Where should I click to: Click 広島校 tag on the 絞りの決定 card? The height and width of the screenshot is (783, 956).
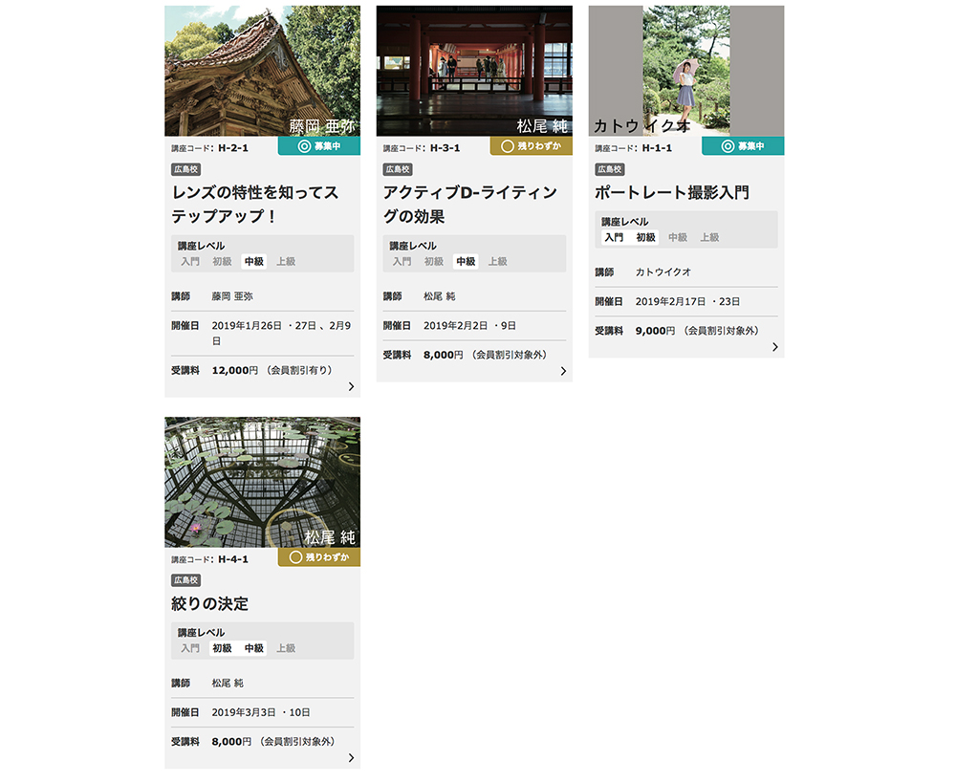click(185, 580)
